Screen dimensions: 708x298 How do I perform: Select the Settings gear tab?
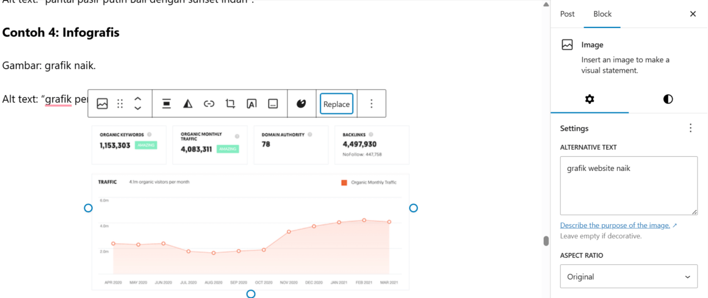(x=590, y=99)
